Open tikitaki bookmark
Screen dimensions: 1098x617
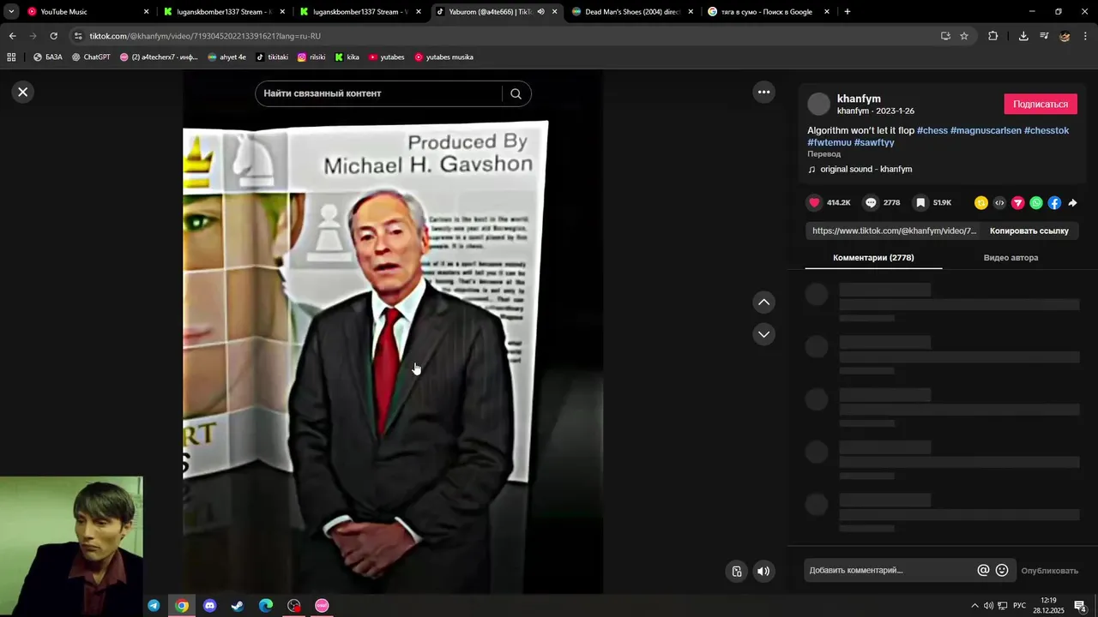coord(272,57)
